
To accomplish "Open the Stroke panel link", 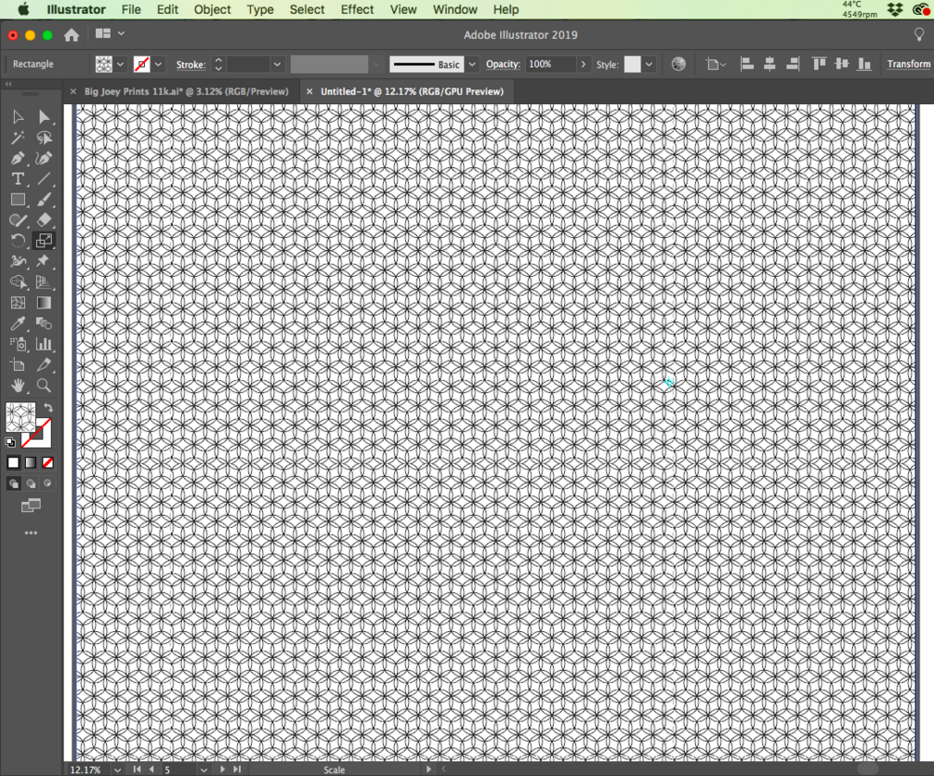I will point(191,64).
